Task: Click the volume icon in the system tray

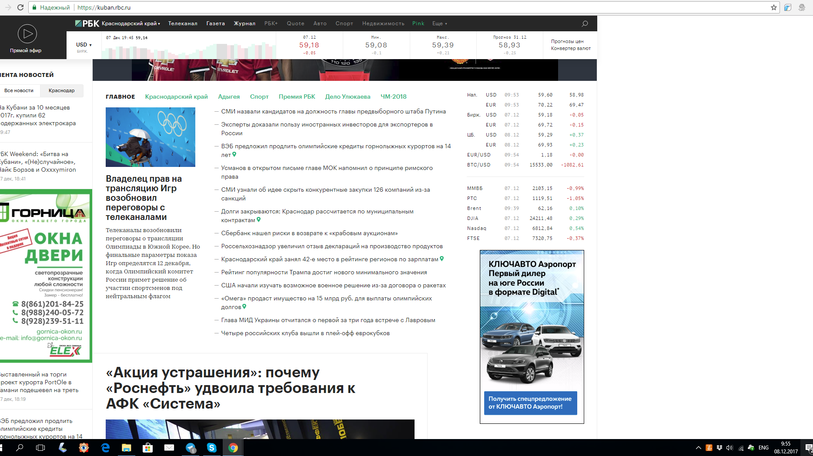Action: point(729,448)
